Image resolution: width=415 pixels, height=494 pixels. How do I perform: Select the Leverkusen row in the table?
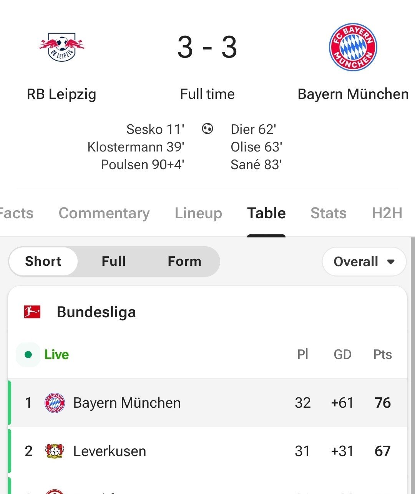click(x=207, y=451)
